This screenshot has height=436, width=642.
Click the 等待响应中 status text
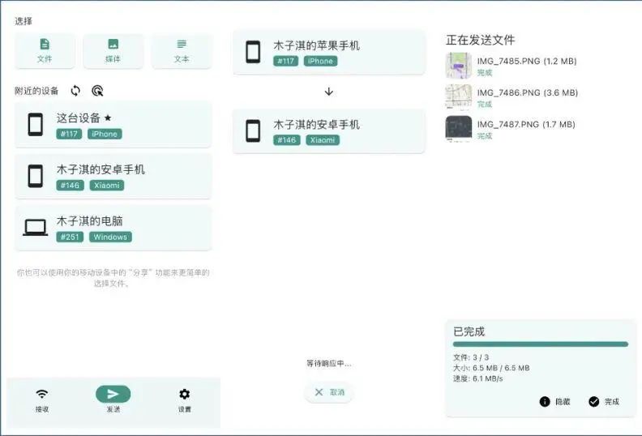click(329, 363)
